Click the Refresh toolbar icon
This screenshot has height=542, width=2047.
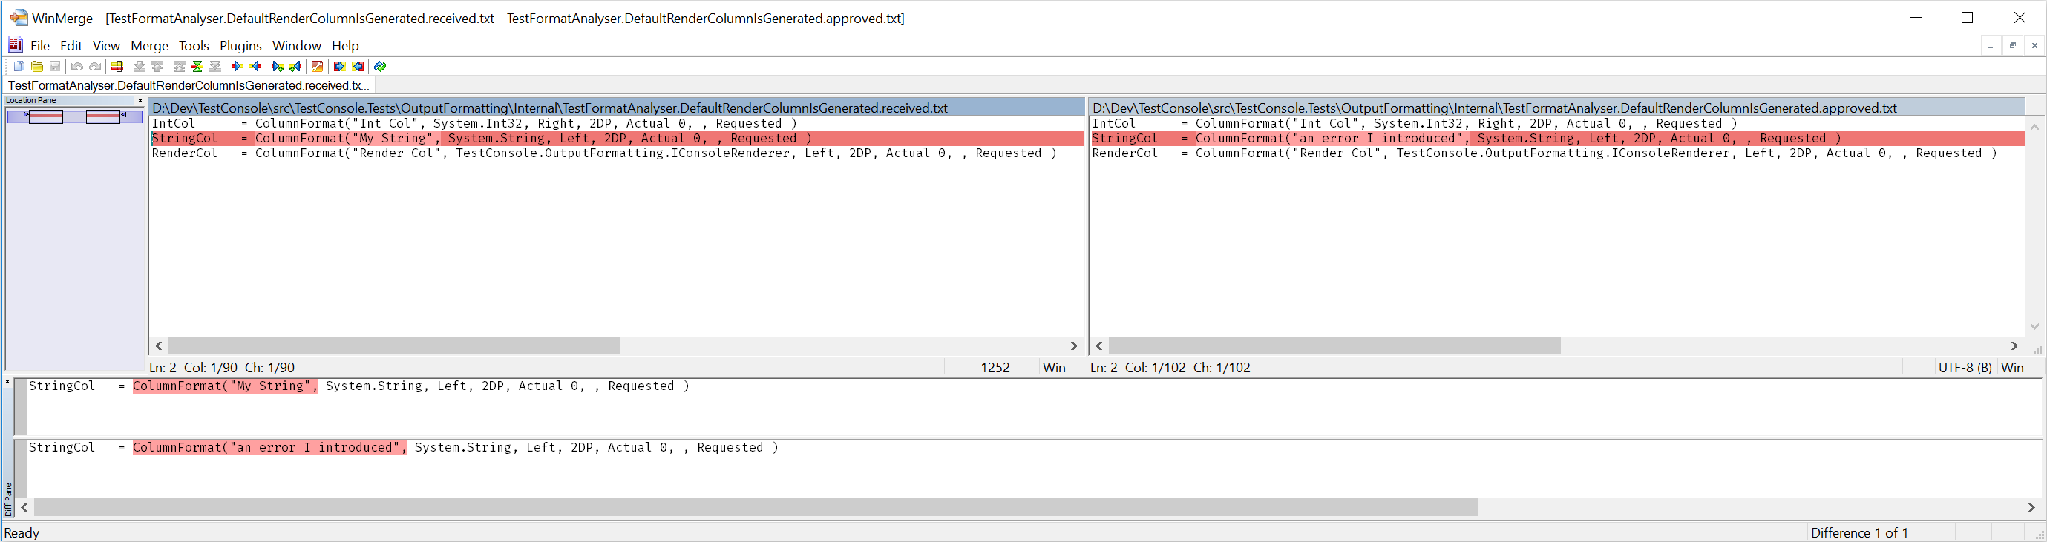click(380, 67)
